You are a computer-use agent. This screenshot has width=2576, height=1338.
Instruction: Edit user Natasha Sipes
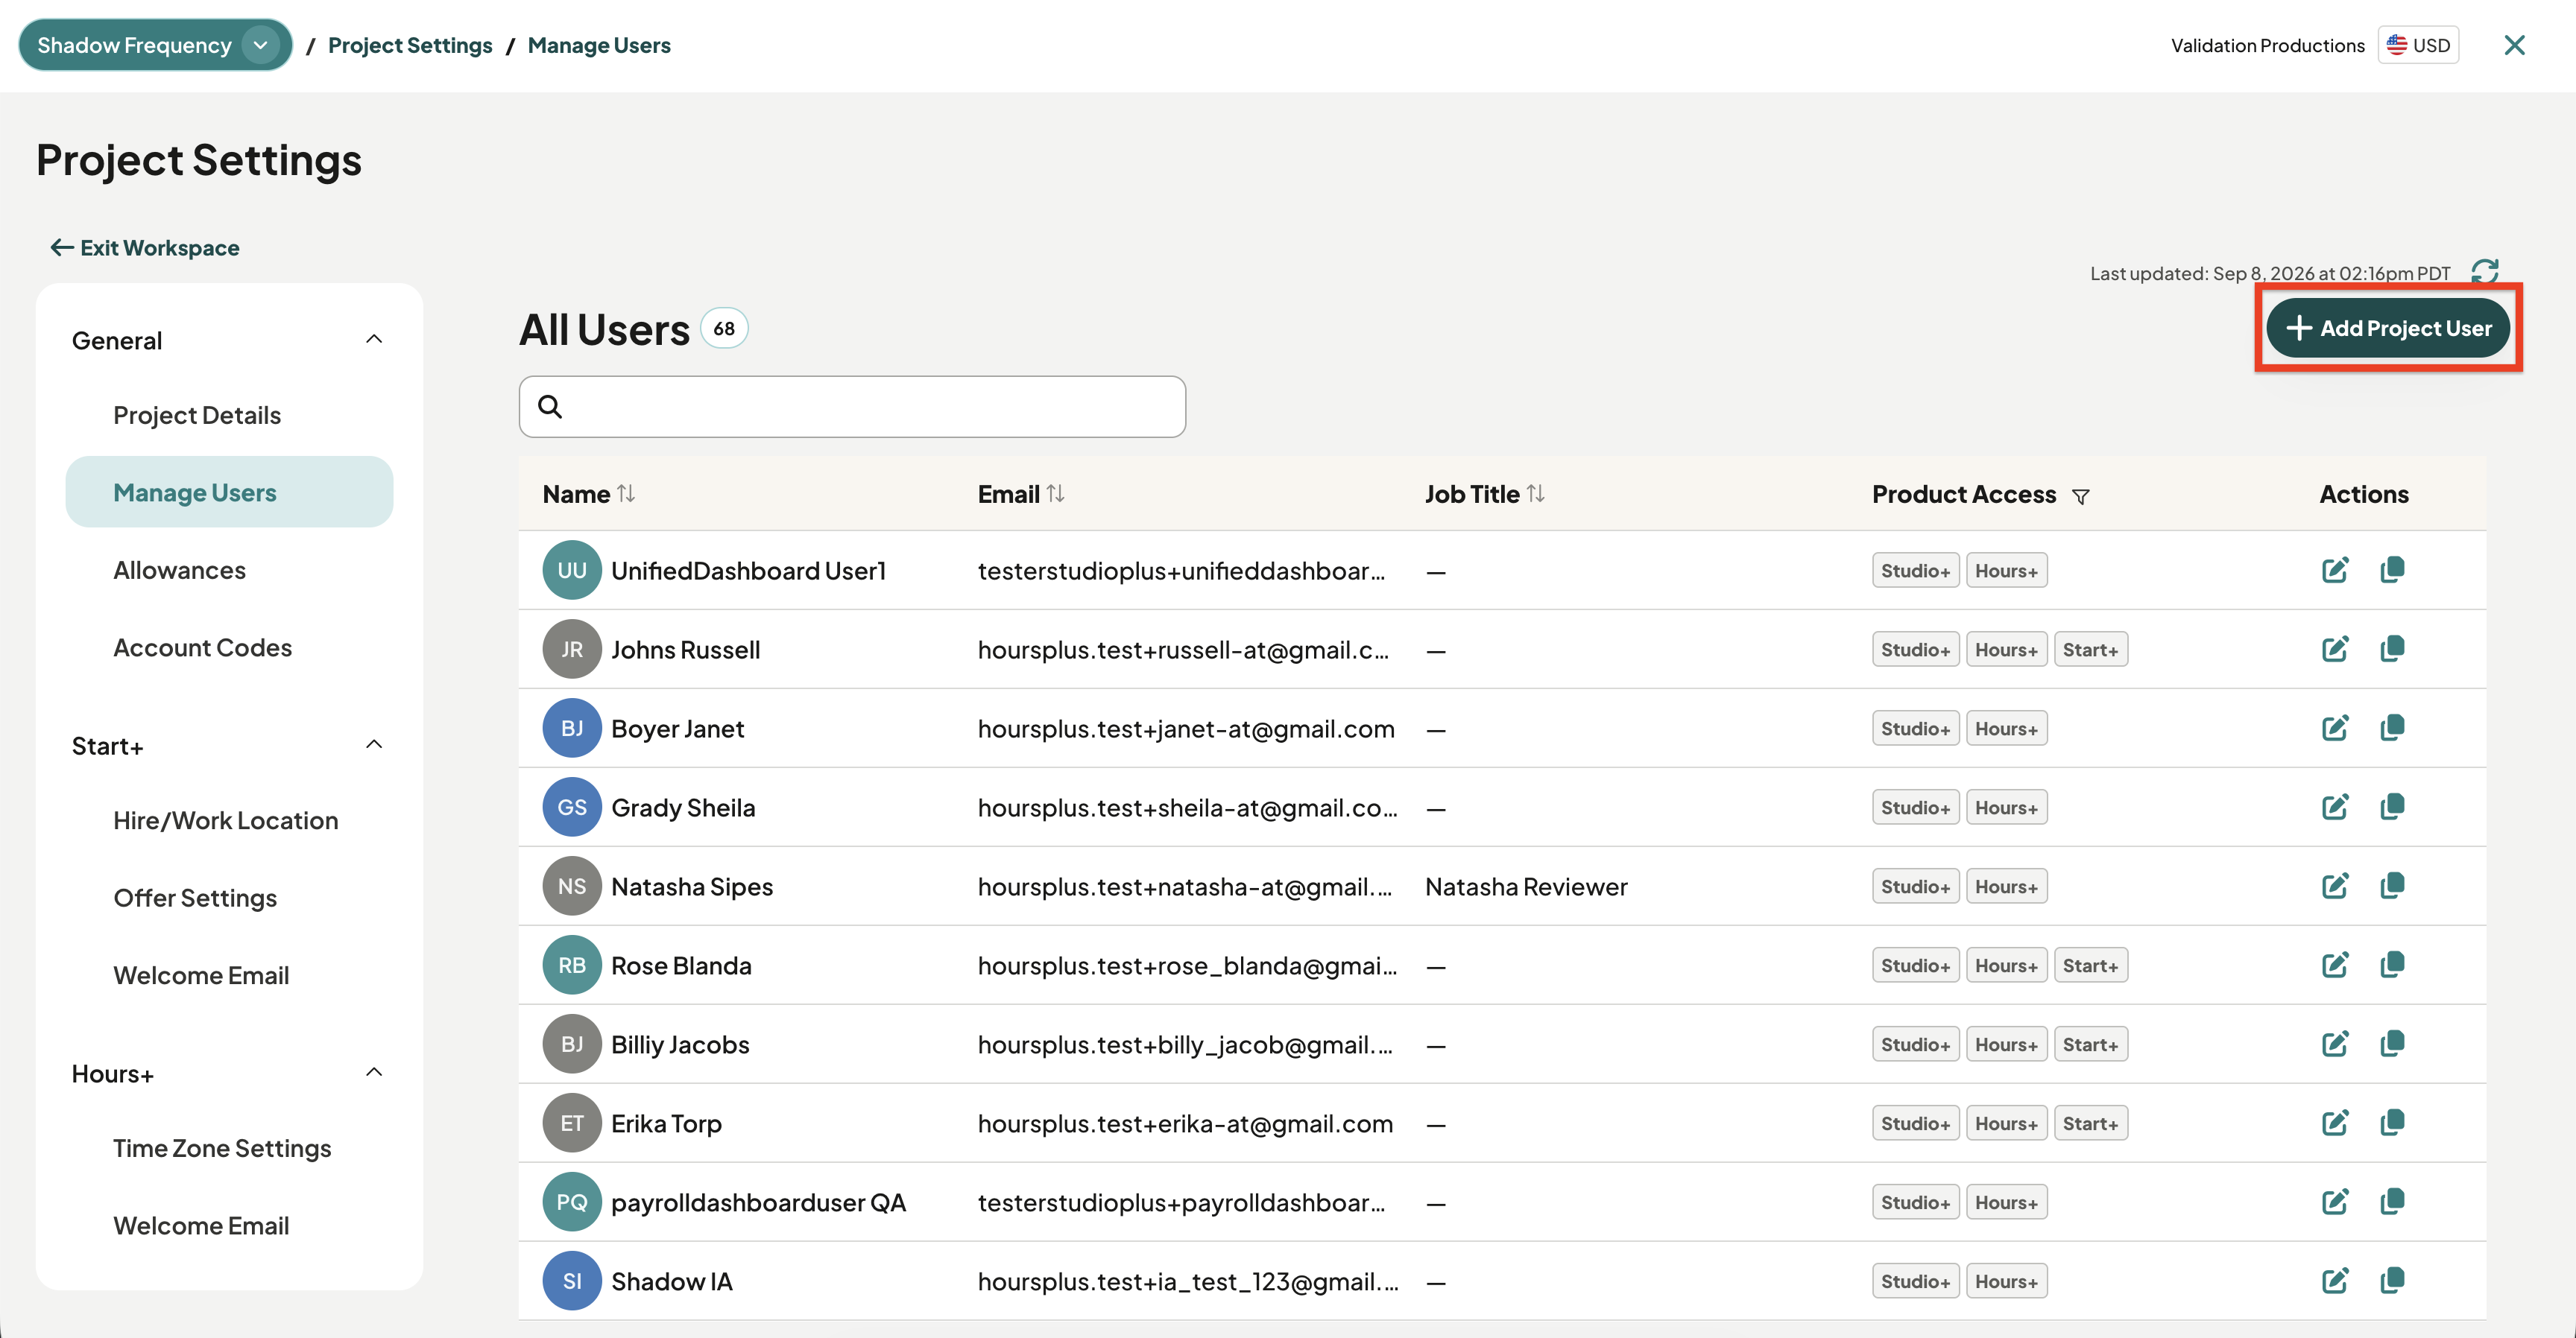pos(2335,887)
